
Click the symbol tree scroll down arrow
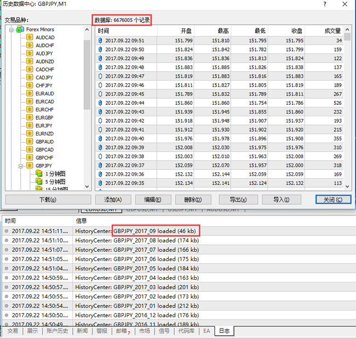pyautogui.click(x=87, y=187)
